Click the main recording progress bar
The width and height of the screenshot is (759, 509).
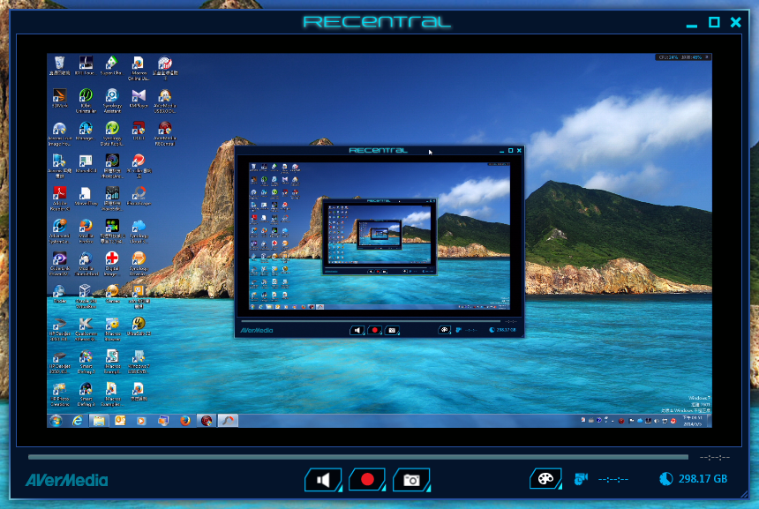pos(358,457)
